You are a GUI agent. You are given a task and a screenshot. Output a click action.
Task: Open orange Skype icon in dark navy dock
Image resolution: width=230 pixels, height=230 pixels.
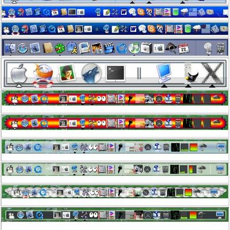[151, 29]
